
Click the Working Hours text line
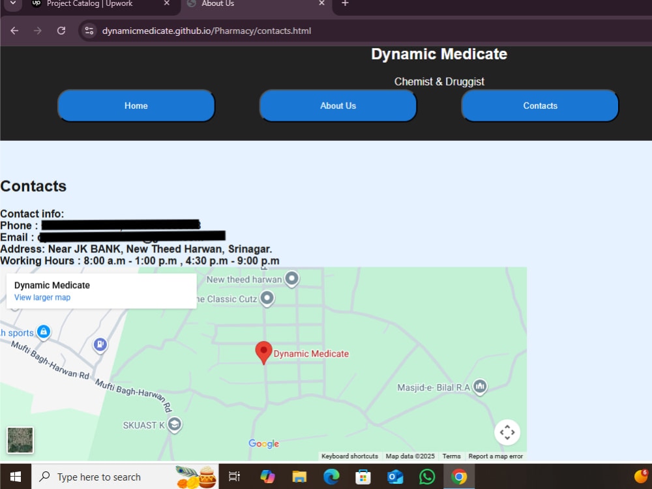(x=140, y=261)
